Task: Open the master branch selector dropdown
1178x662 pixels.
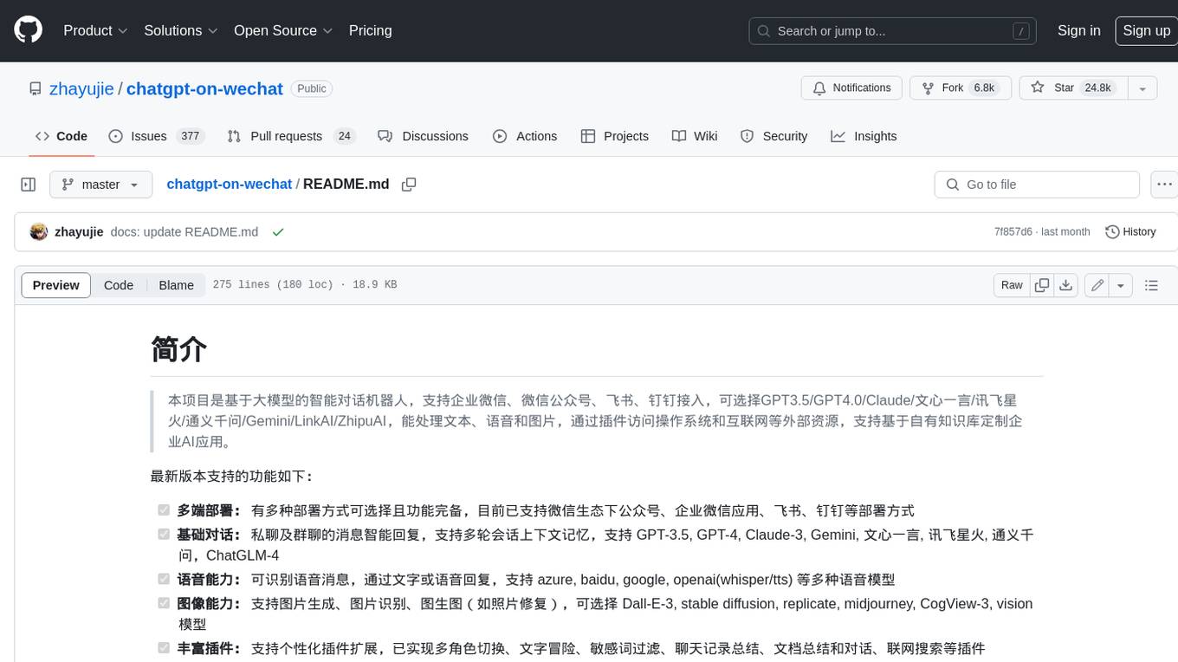Action: pyautogui.click(x=100, y=185)
